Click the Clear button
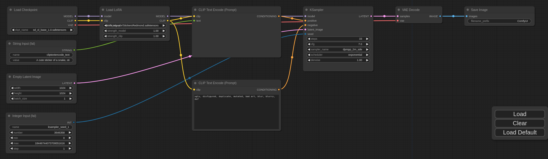Viewport: 548px width, 159px height. pos(520,123)
